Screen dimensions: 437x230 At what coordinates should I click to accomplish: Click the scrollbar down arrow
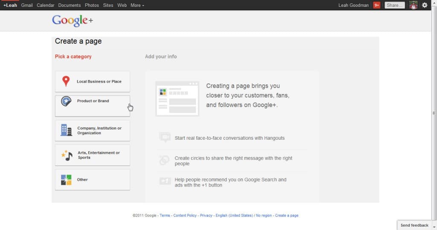click(x=434, y=227)
